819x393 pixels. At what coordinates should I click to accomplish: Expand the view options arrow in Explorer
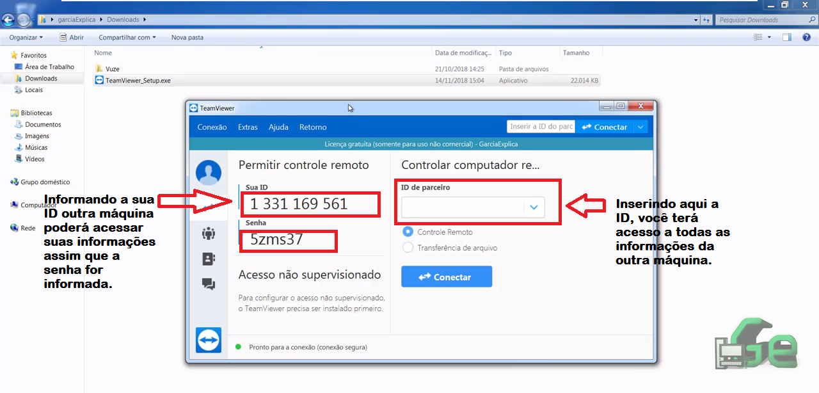click(769, 38)
